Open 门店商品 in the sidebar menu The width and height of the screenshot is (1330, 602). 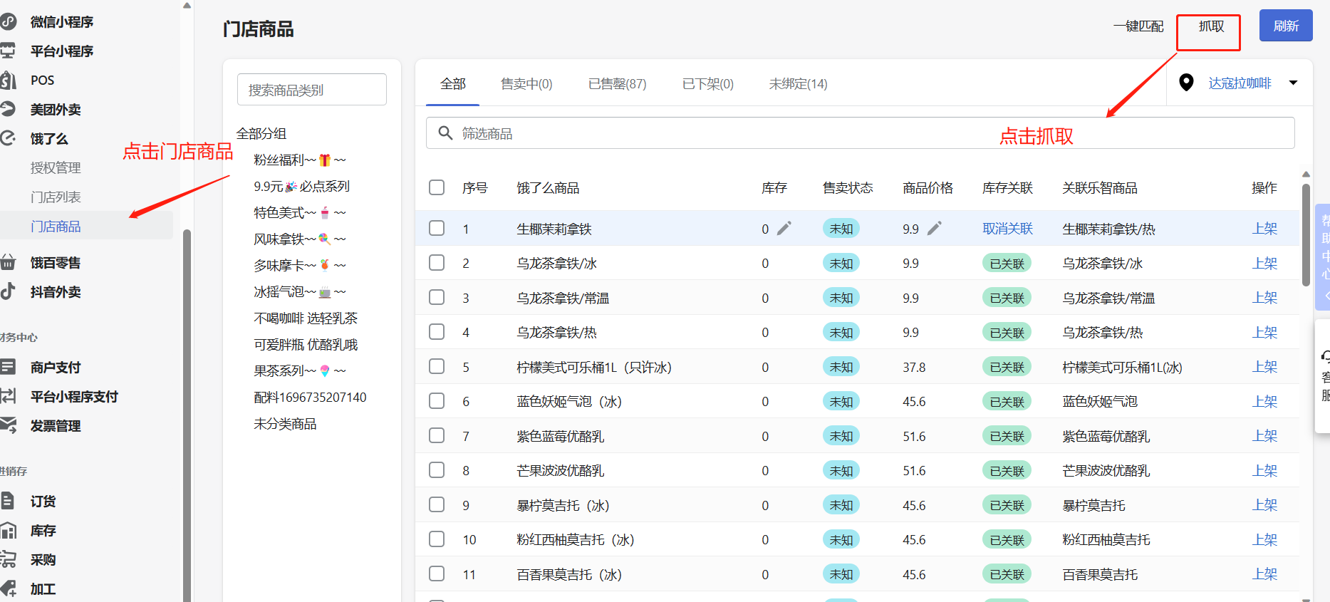(x=56, y=226)
